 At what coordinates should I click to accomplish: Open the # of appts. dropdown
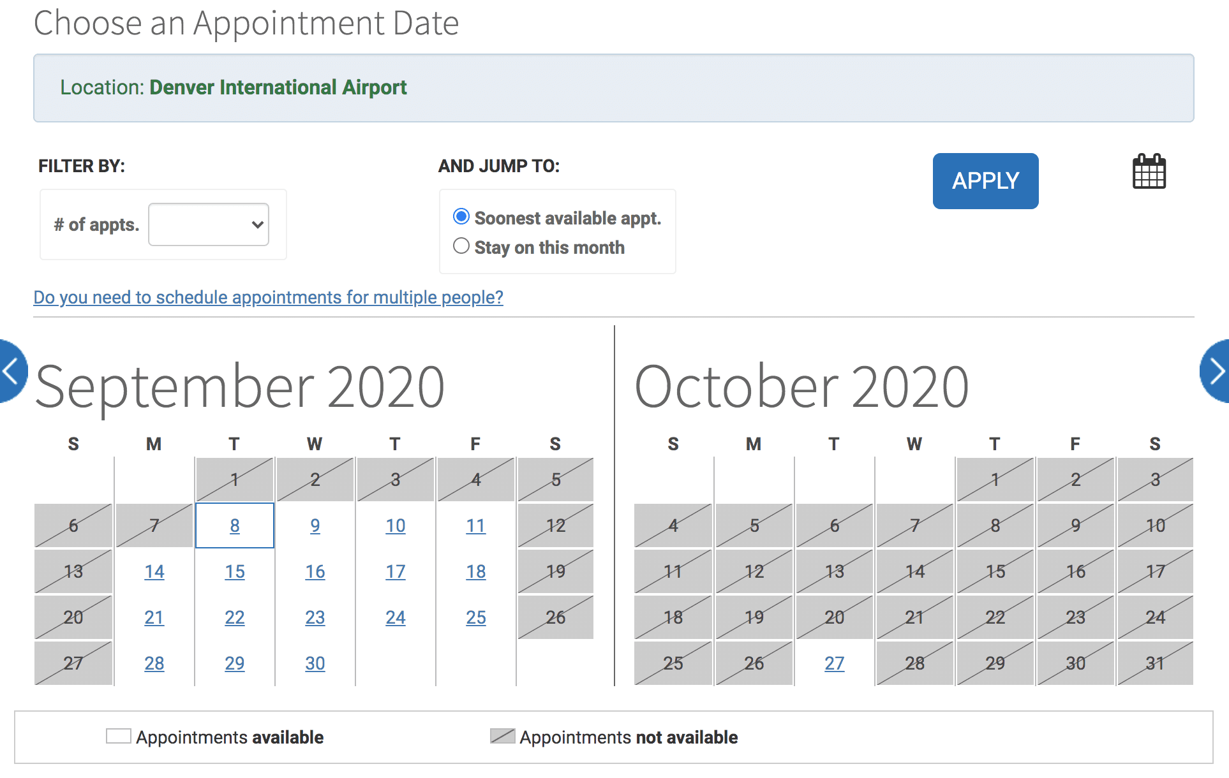208,224
